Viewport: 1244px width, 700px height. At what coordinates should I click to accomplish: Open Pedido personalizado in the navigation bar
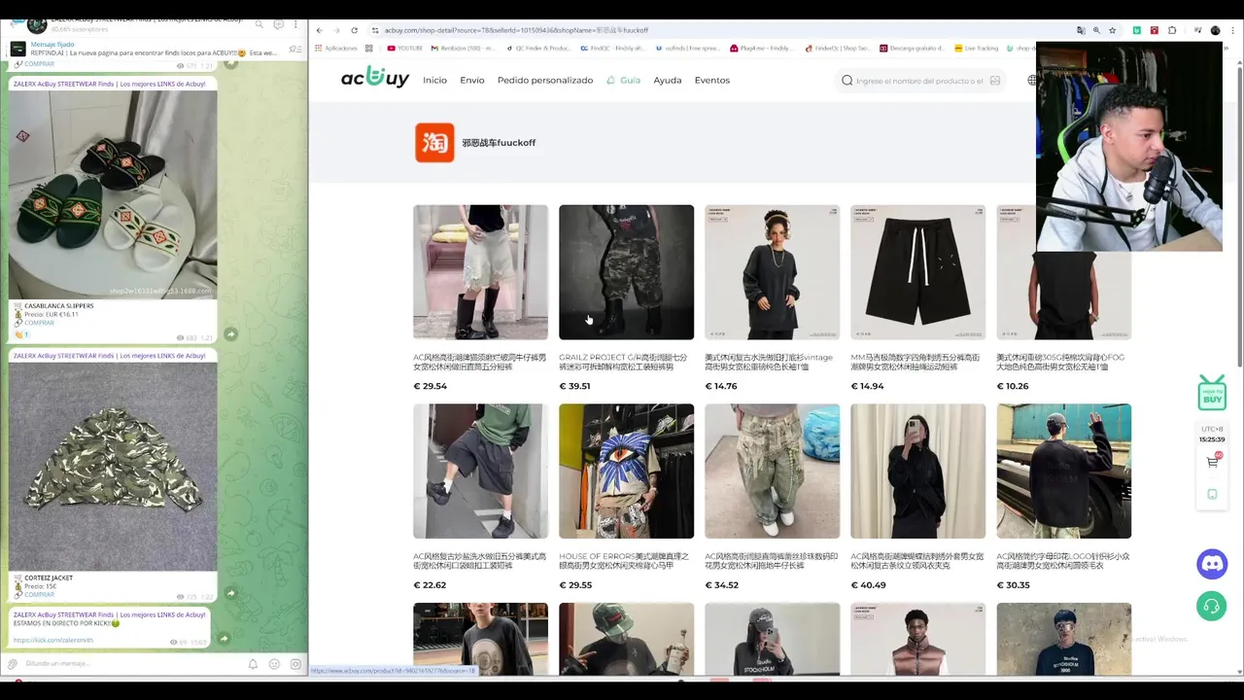[544, 80]
